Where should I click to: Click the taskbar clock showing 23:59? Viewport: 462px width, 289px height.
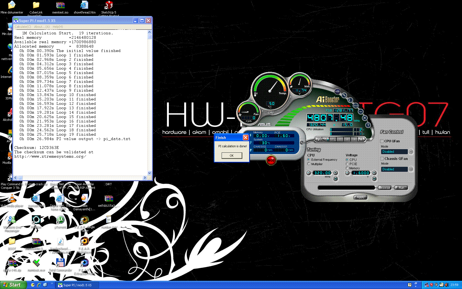454,285
